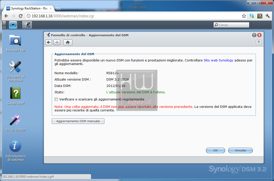Click the green check extension icon
Viewport: 274px width, 181px height.
pos(260,16)
